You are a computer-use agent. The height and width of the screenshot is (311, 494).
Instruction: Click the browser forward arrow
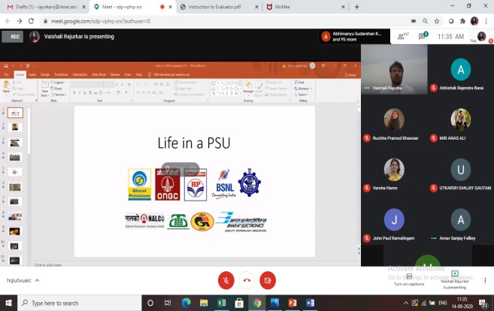[20, 21]
